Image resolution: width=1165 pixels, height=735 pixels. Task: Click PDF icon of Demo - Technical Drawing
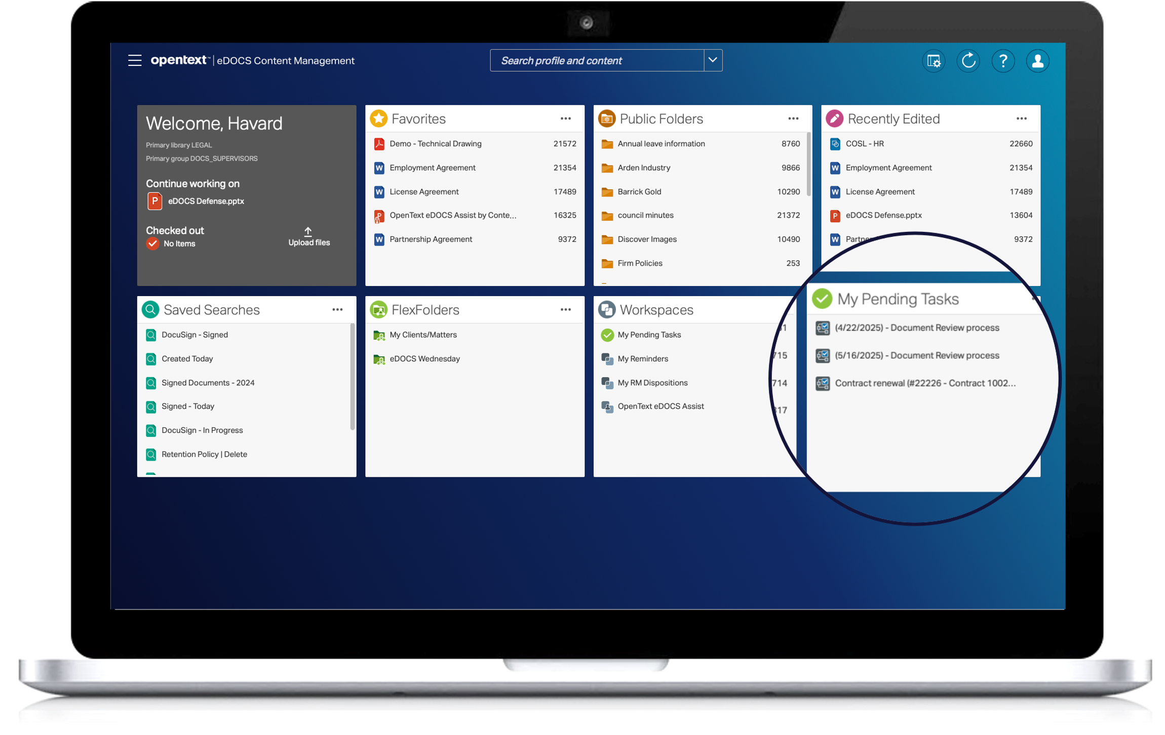(378, 144)
